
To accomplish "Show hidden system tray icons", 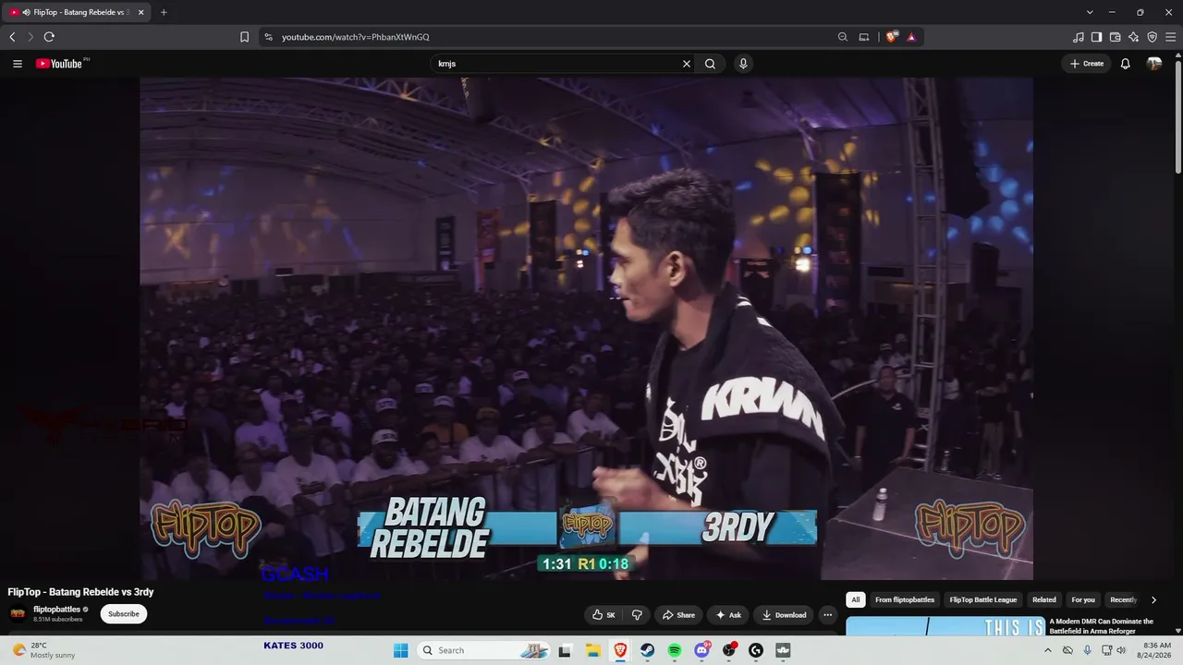I will point(1047,650).
